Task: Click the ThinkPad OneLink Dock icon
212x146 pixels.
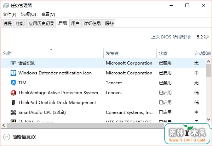Action: pyautogui.click(x=13, y=103)
